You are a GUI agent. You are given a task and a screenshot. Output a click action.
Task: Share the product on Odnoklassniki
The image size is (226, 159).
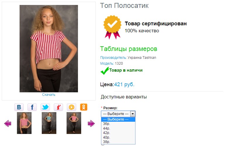[x=84, y=107]
